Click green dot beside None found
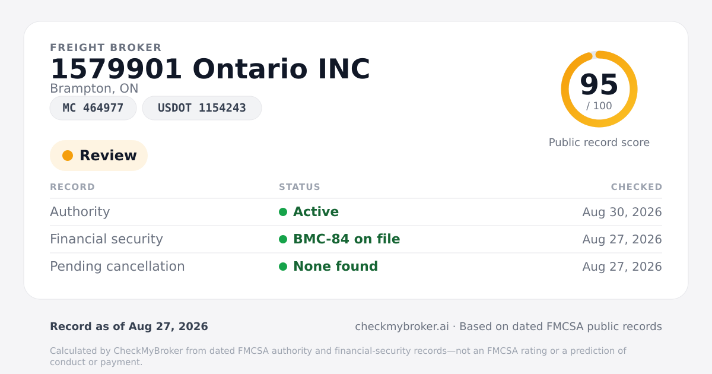The width and height of the screenshot is (712, 374). [283, 267]
